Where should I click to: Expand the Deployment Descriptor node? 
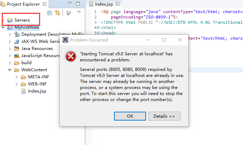[x=10, y=34]
